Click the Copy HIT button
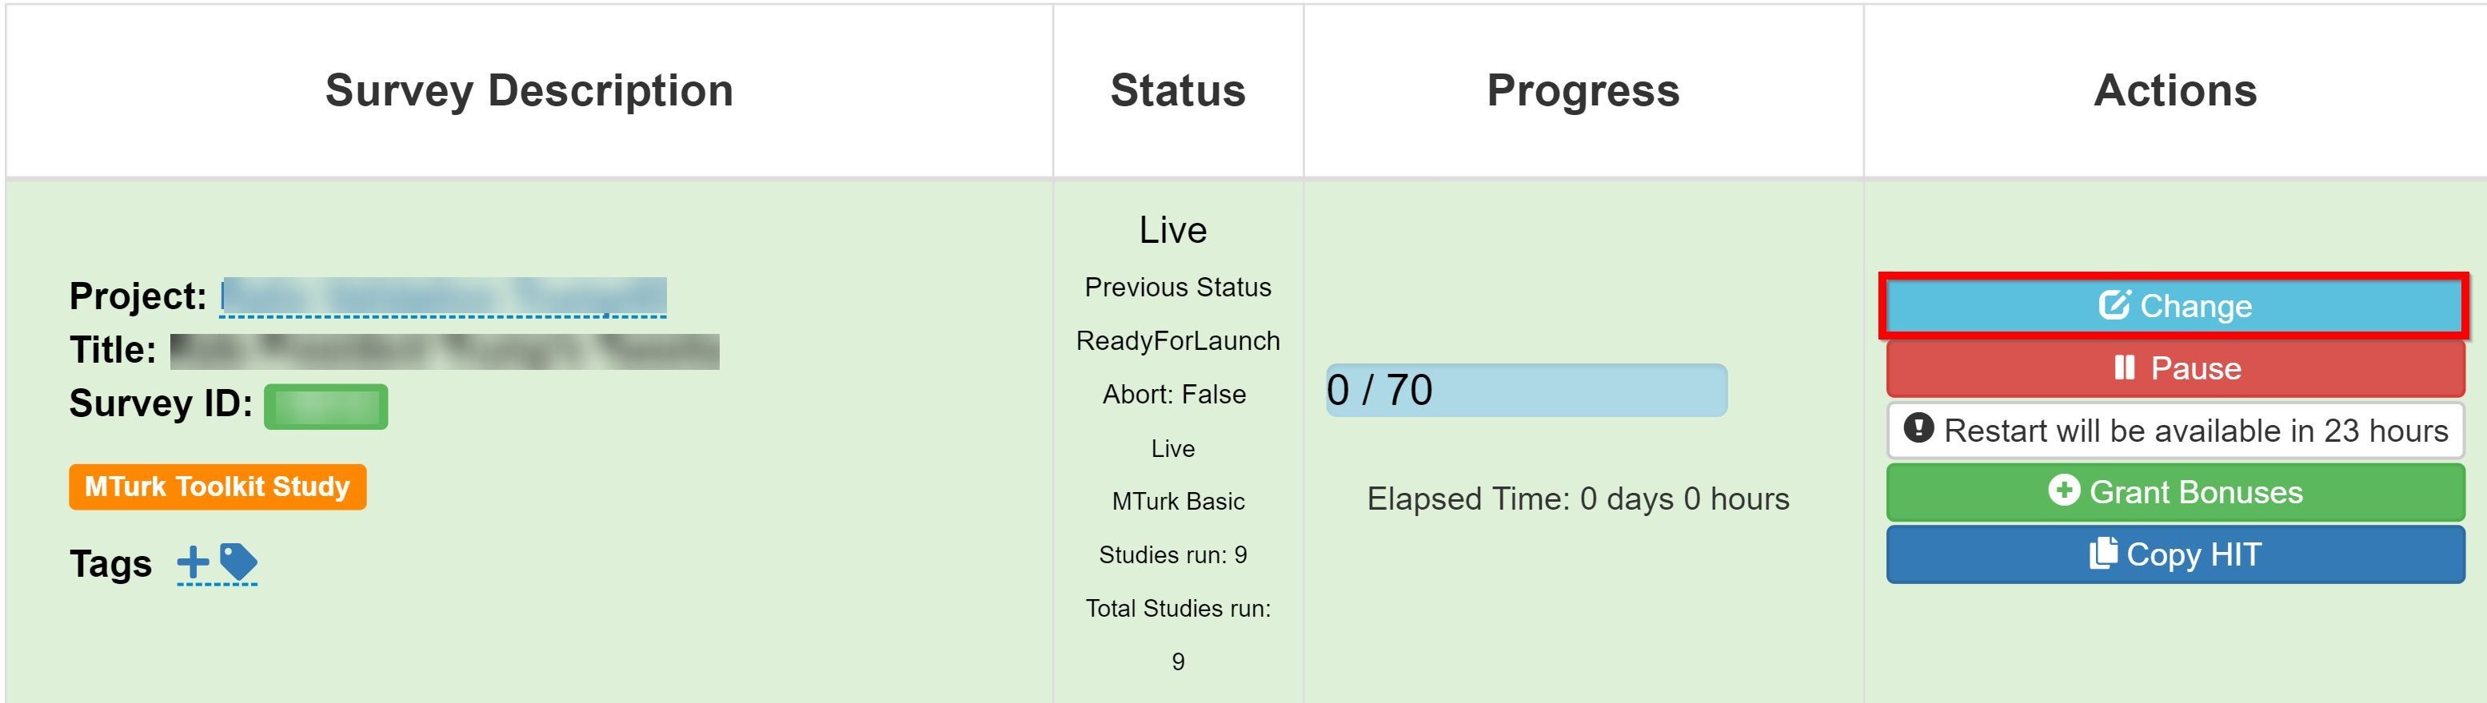The image size is (2487, 703). [2174, 554]
